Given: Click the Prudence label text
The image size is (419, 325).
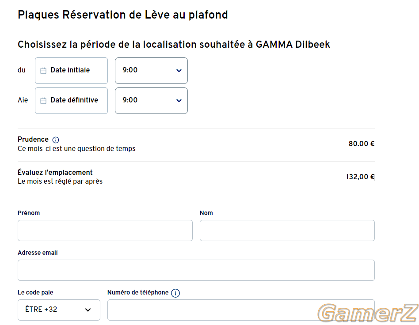Looking at the screenshot, I should coord(33,140).
